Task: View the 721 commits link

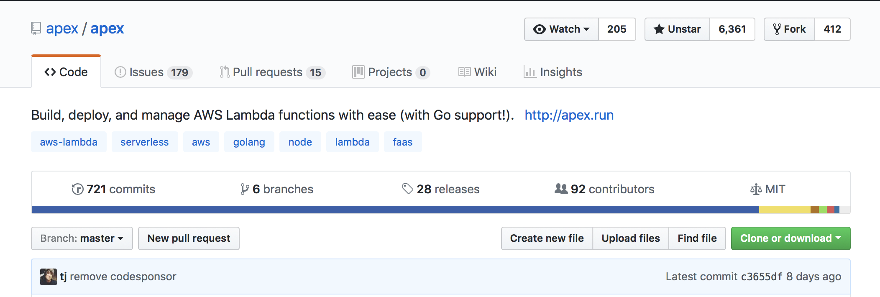Action: 113,189
